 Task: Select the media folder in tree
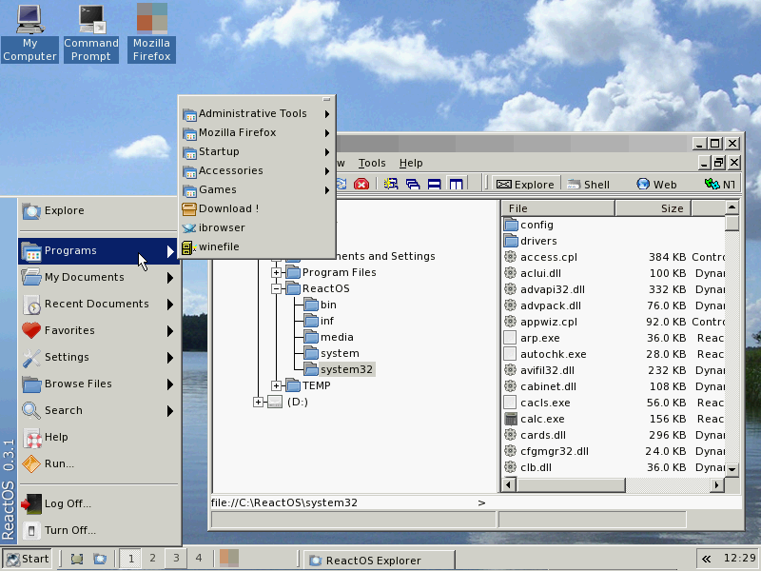[x=329, y=338]
